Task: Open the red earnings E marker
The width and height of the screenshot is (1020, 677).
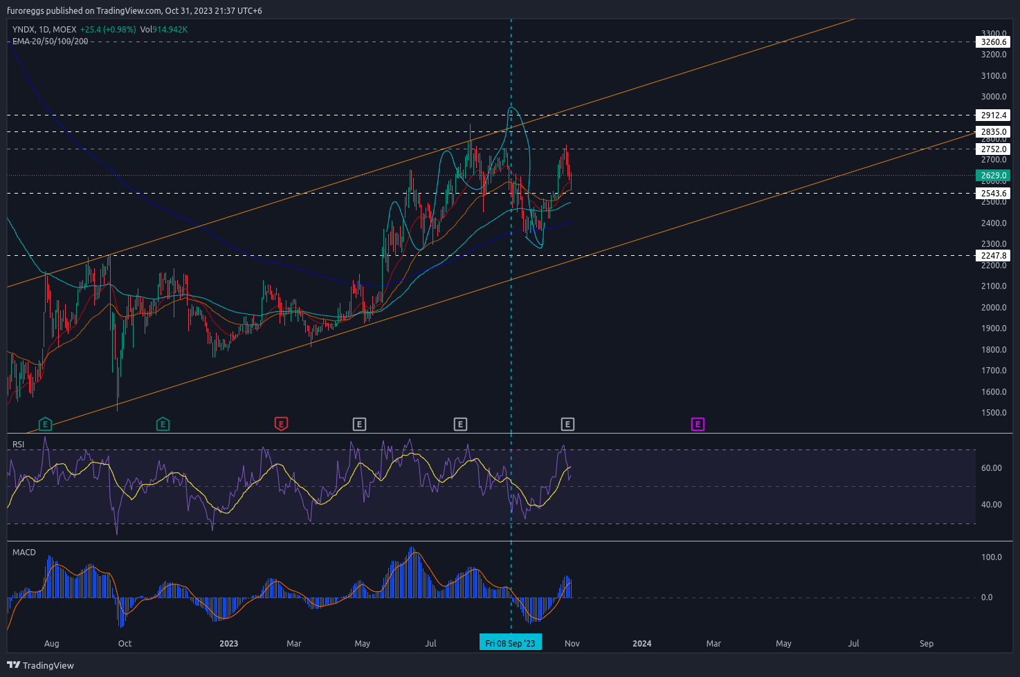Action: [x=281, y=424]
